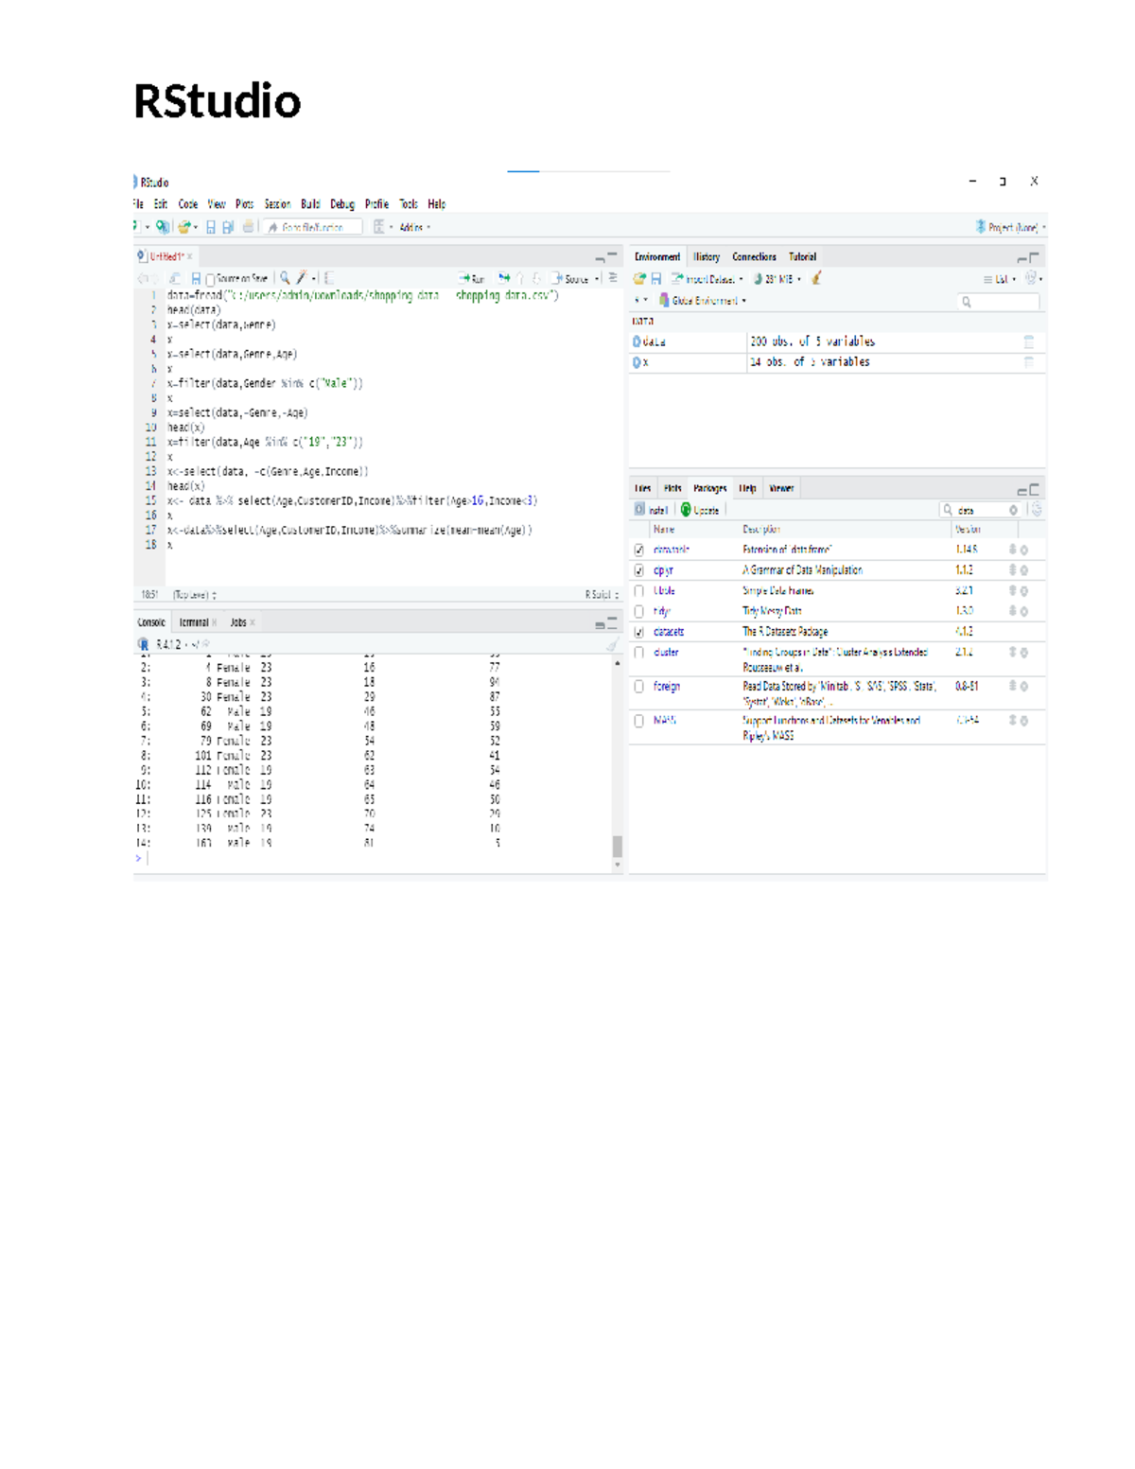Open the Addins dropdown
The width and height of the screenshot is (1135, 1469).
tap(413, 226)
